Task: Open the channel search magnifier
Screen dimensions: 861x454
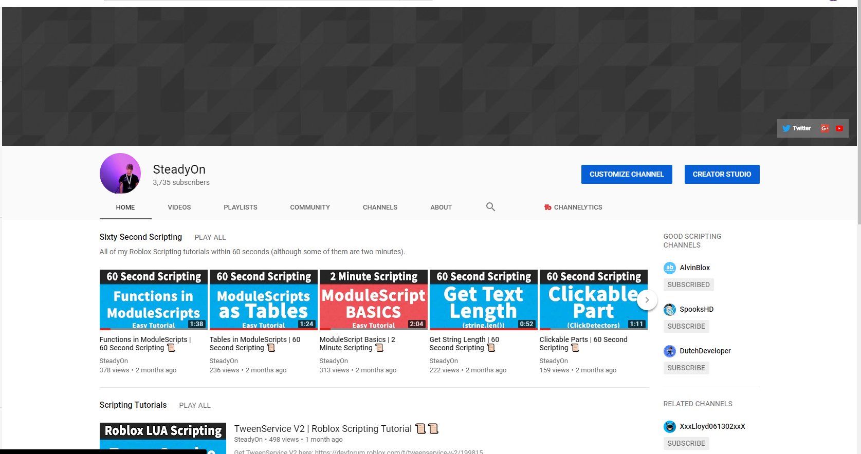Action: (490, 207)
